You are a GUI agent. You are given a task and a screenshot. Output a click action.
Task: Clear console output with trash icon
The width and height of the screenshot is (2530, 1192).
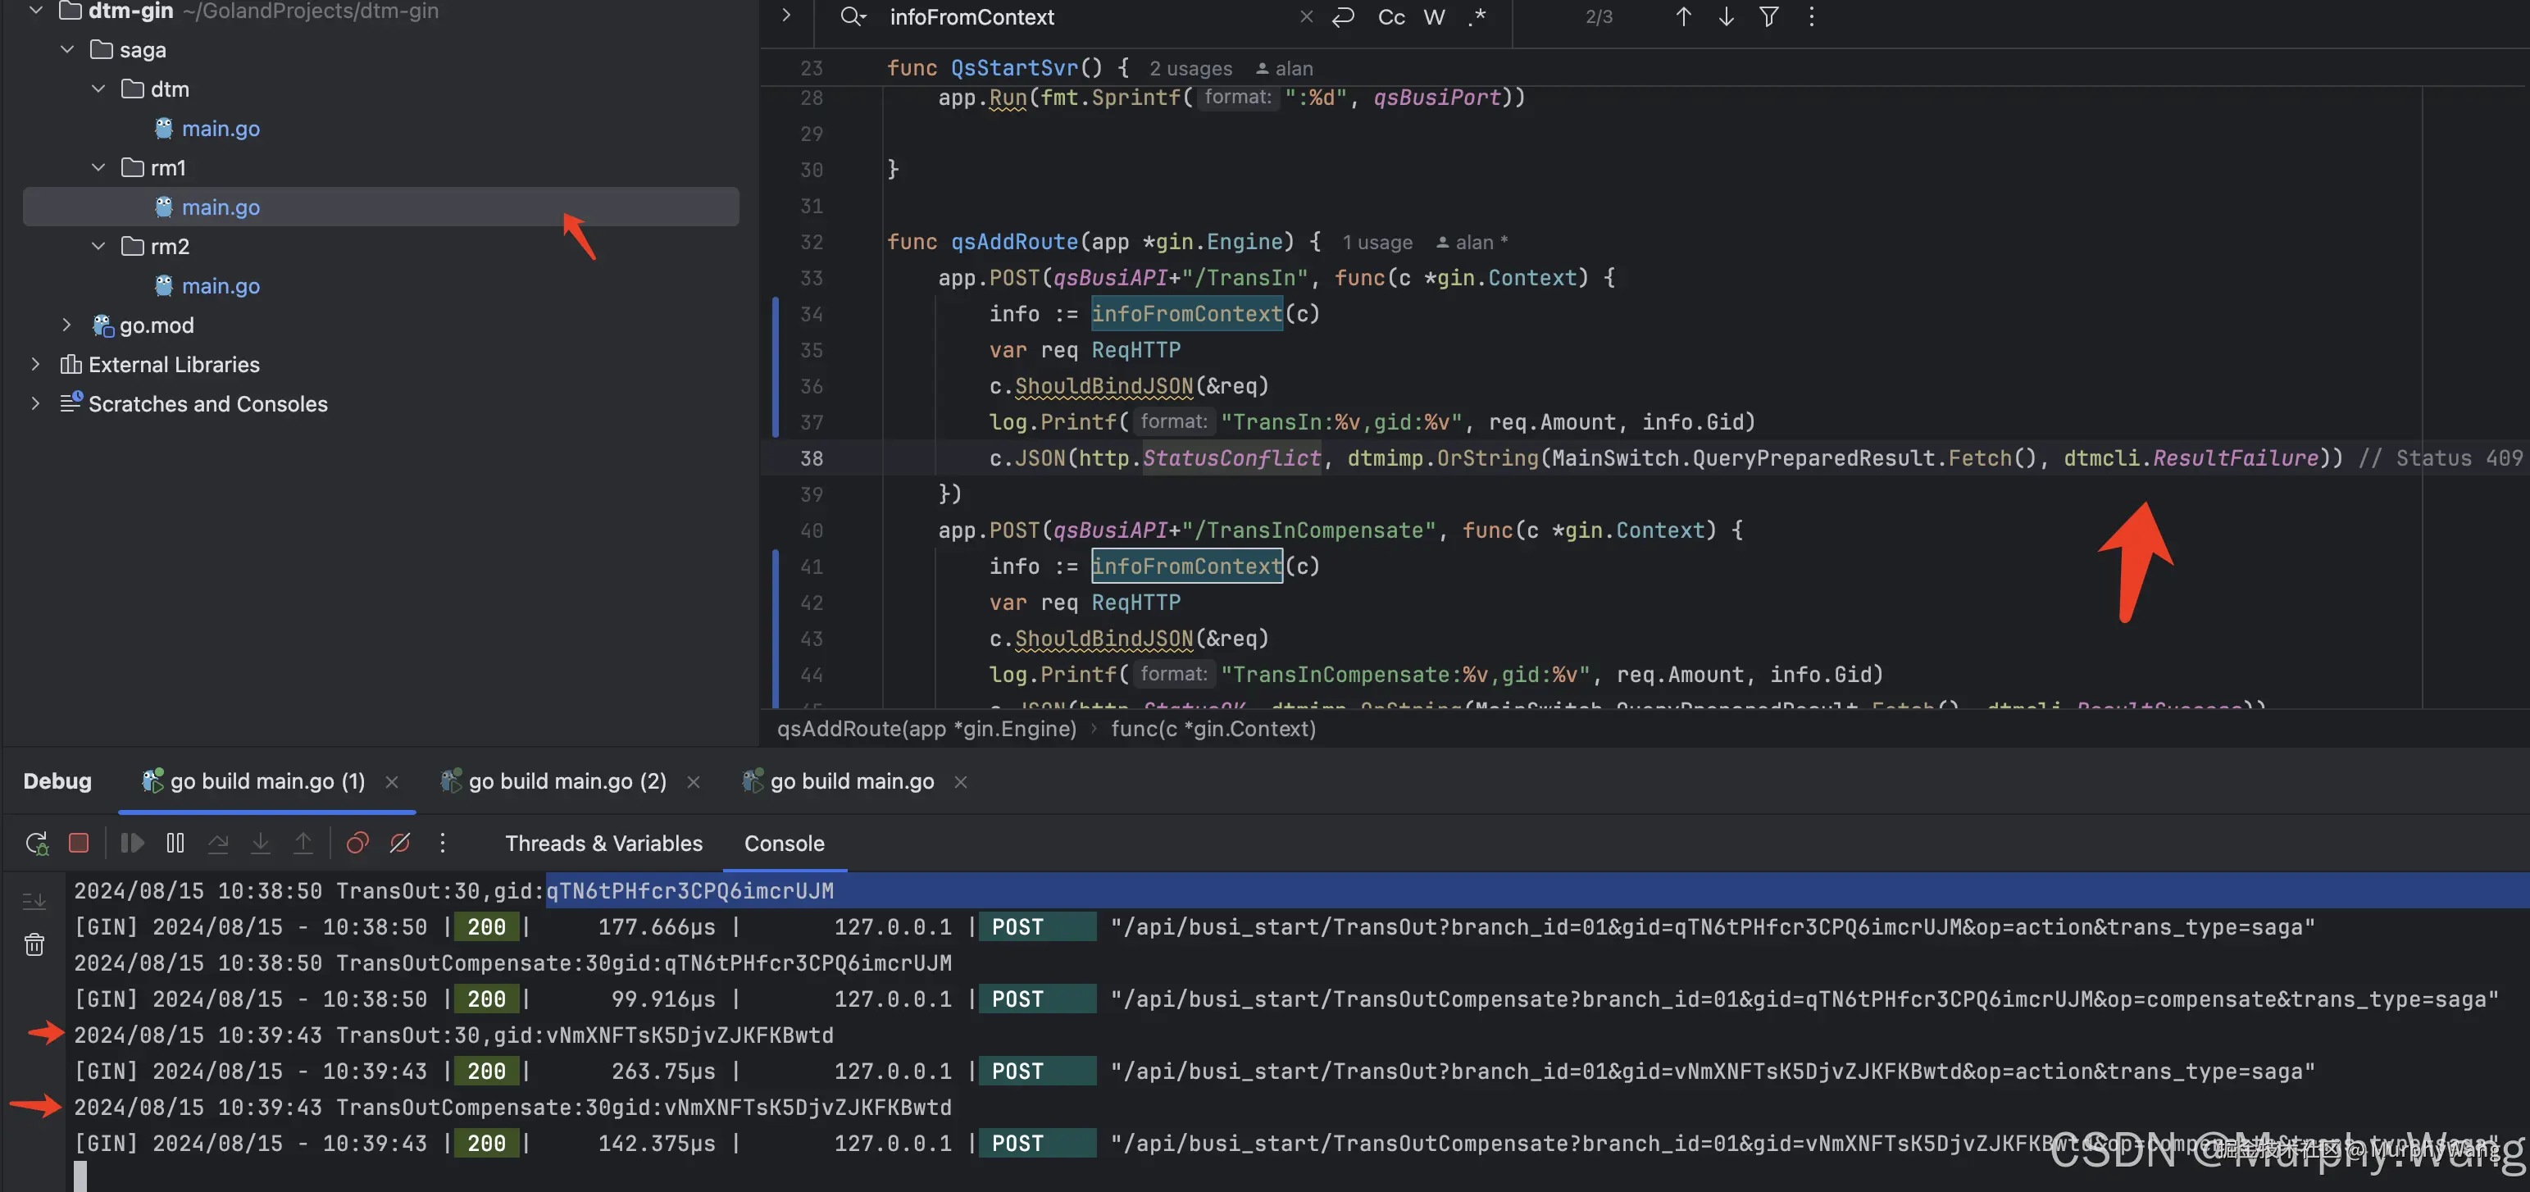[34, 944]
